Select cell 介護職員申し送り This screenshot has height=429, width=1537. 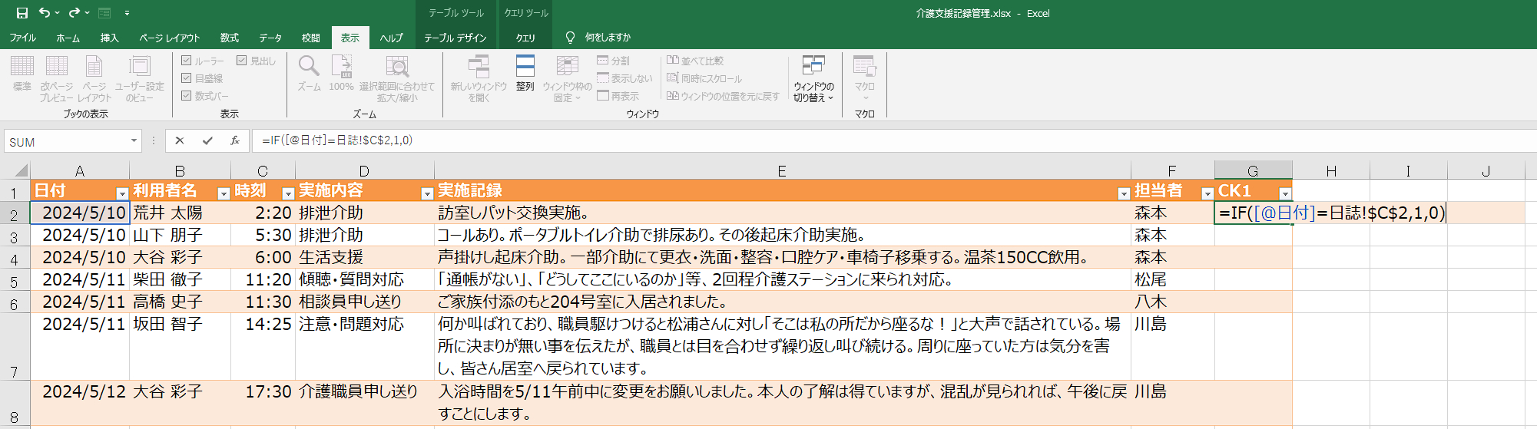pyautogui.click(x=365, y=402)
